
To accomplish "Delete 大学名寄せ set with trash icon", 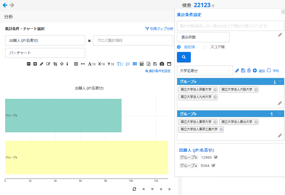I will click(x=249, y=71).
